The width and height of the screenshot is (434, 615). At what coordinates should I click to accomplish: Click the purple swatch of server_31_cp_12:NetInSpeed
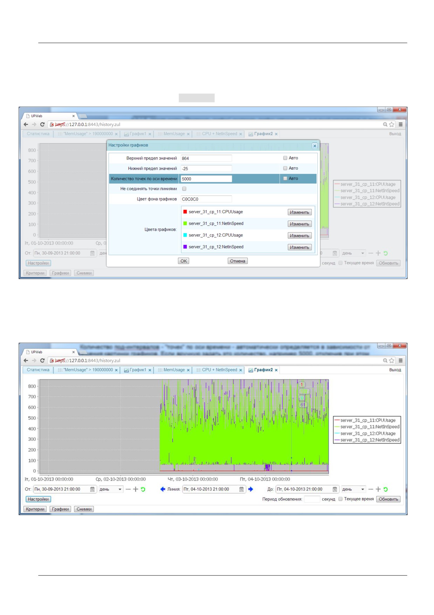coord(185,247)
